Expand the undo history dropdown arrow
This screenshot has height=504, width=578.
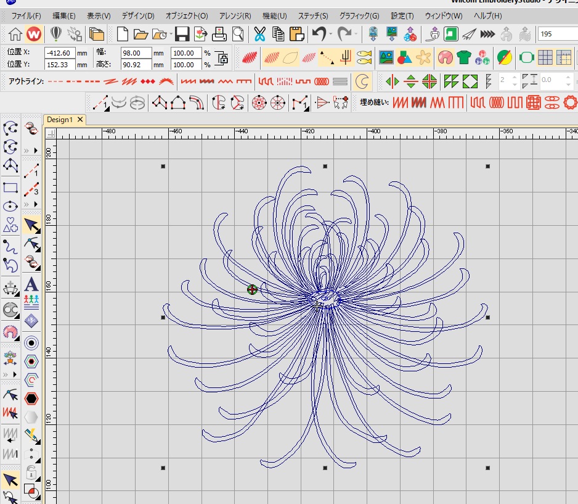[x=331, y=35]
